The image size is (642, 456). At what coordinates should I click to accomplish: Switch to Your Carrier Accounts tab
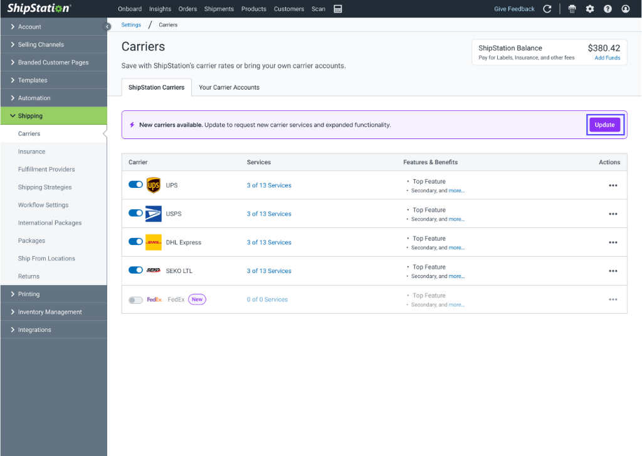click(229, 88)
